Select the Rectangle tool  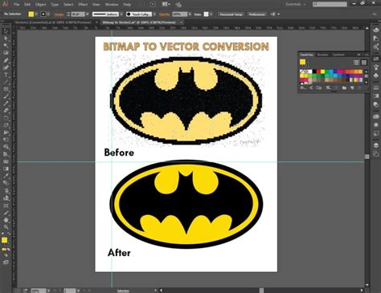click(6, 89)
